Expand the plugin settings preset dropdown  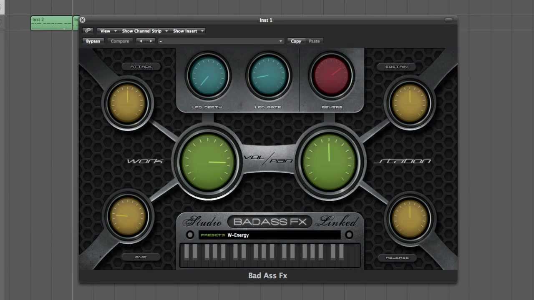pyautogui.click(x=221, y=41)
